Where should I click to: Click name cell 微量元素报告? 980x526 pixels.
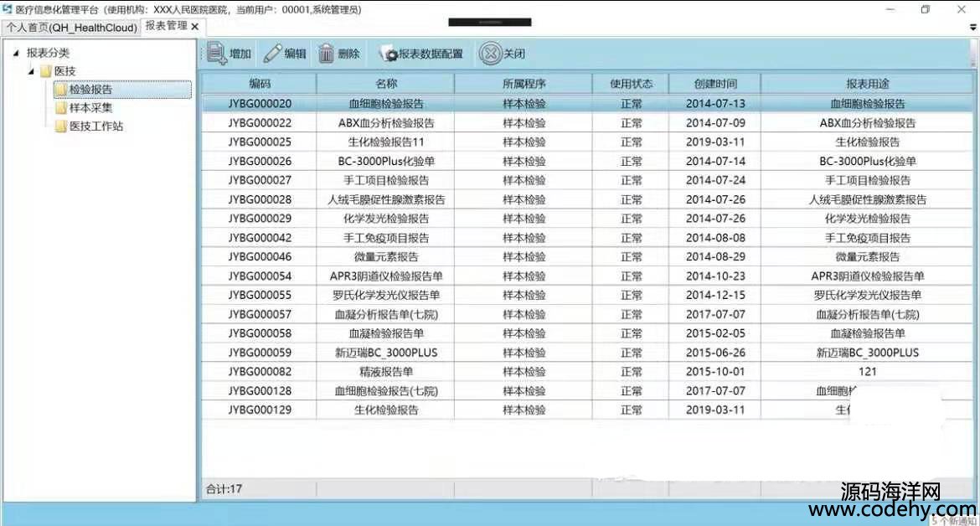point(385,257)
